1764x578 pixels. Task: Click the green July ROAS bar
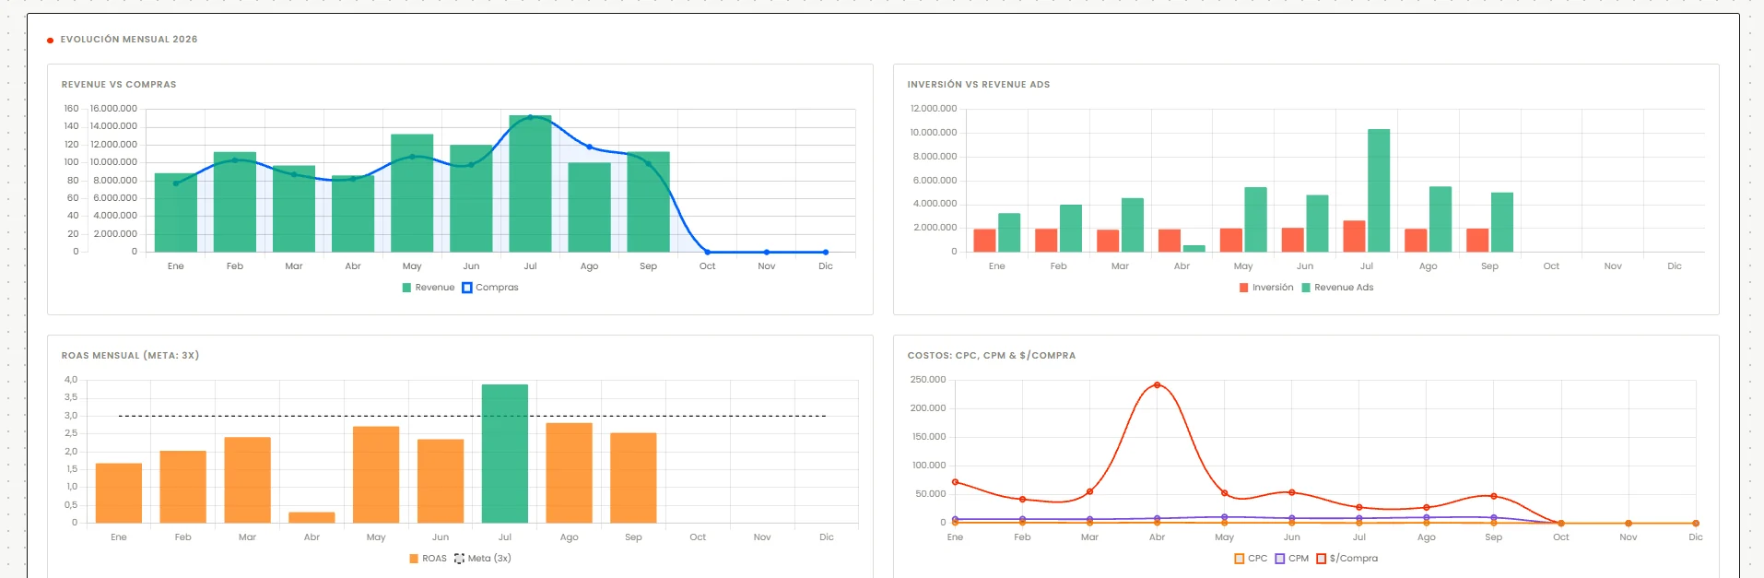(505, 454)
